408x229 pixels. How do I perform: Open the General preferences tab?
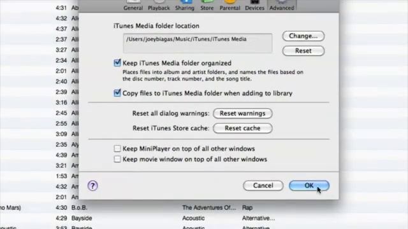coord(133,6)
